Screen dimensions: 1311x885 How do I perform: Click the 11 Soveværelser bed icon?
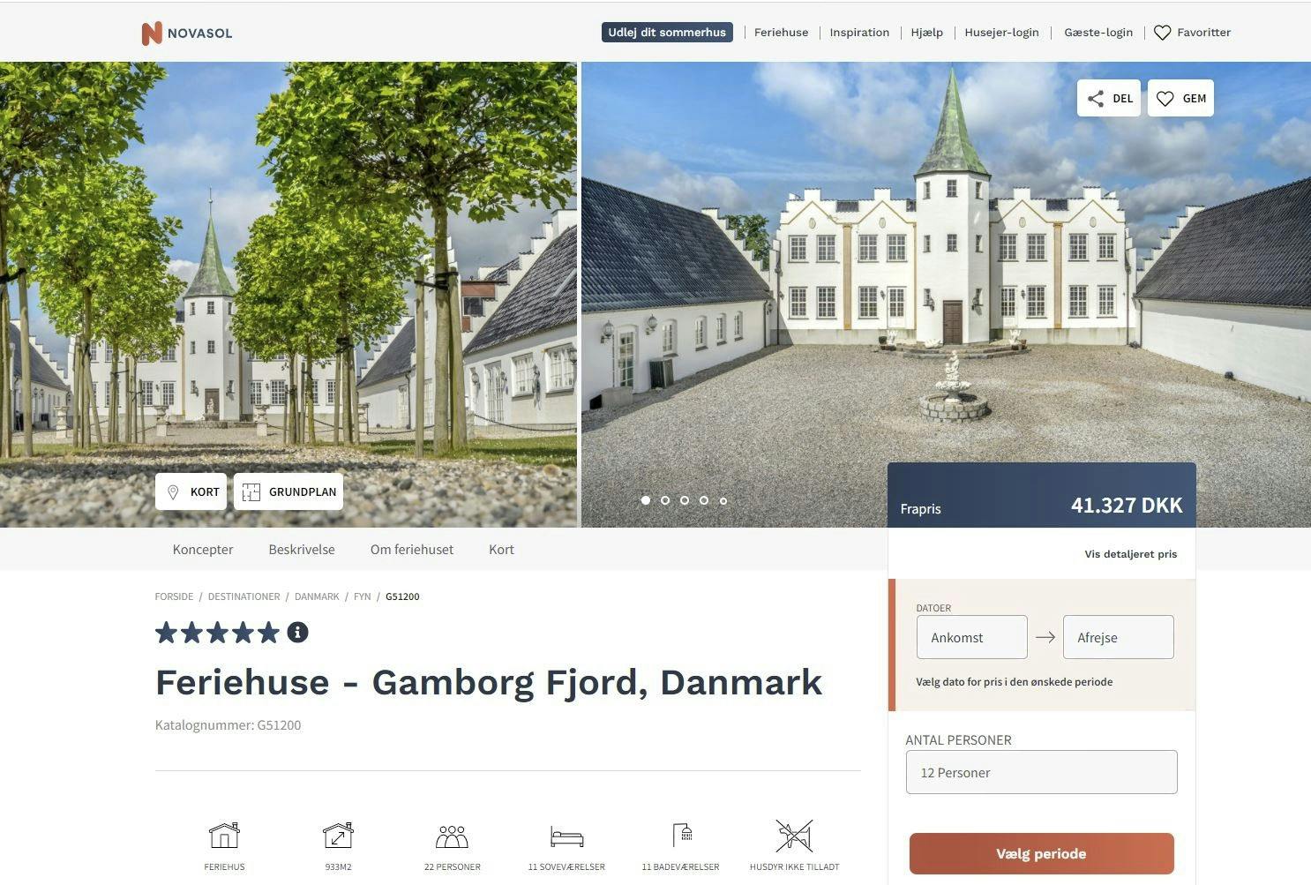(566, 836)
